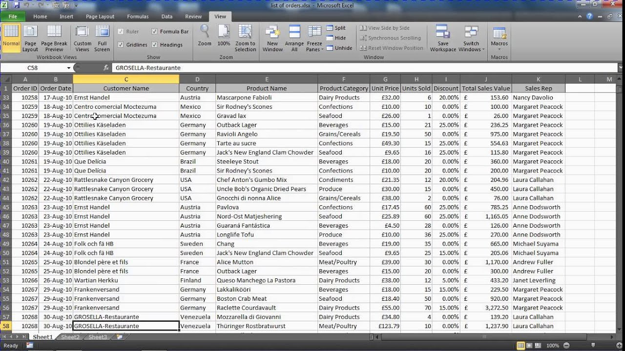Click the macro record icon in status bar
The image size is (625, 351).
pos(29,346)
